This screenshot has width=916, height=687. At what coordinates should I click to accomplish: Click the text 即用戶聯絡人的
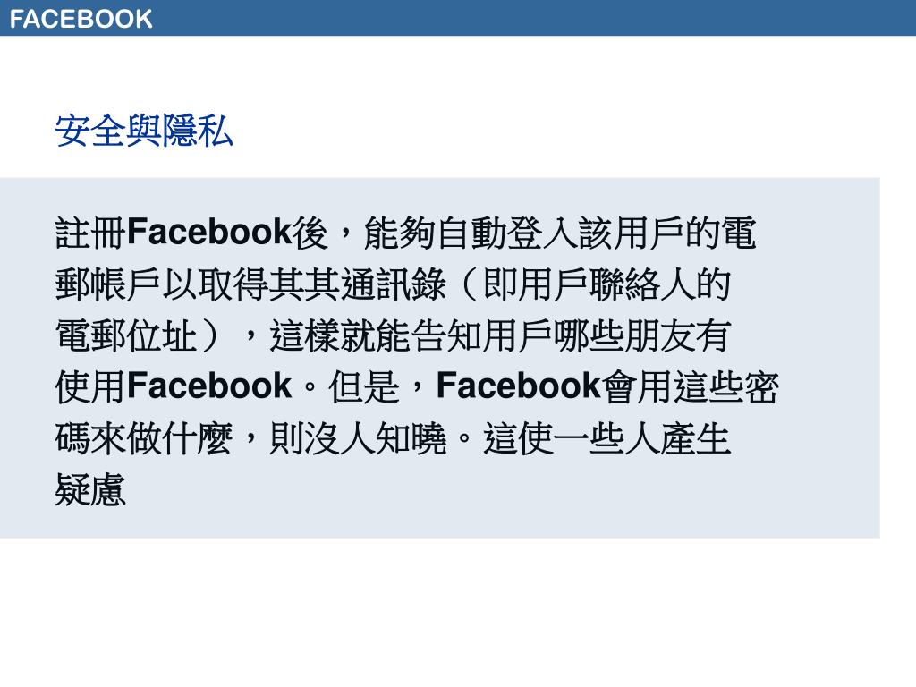(607, 284)
